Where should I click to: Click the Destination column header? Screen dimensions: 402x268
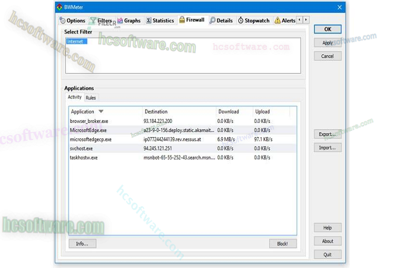(x=179, y=112)
